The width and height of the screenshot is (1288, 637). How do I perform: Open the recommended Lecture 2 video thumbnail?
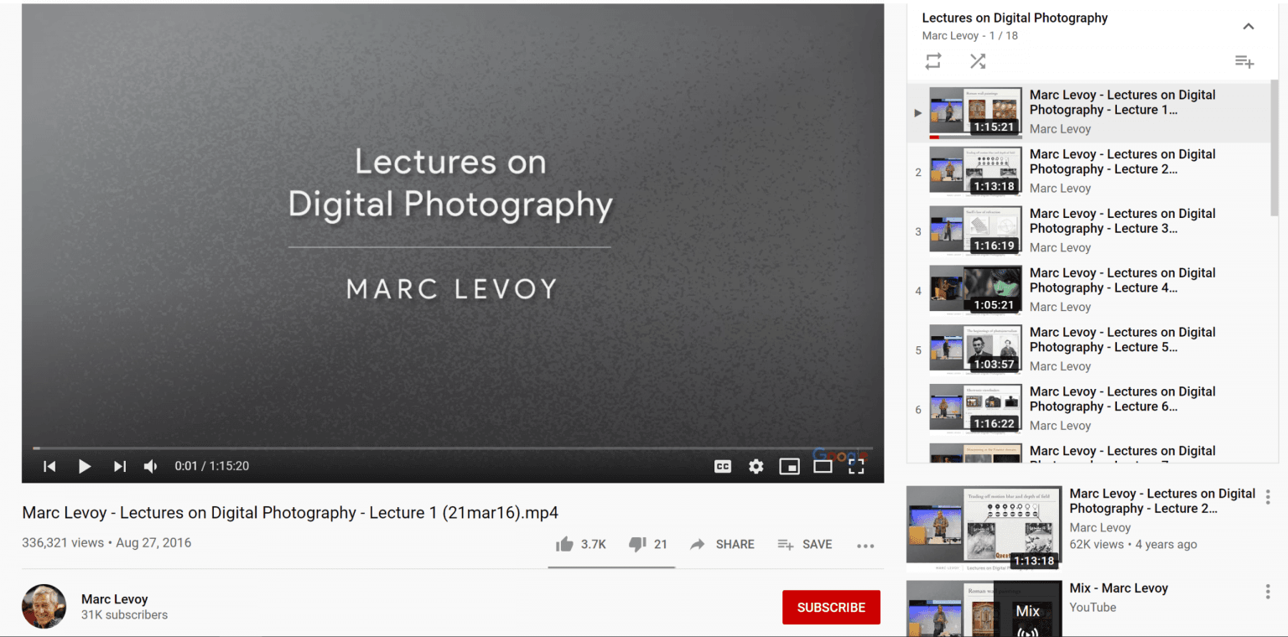tap(984, 530)
